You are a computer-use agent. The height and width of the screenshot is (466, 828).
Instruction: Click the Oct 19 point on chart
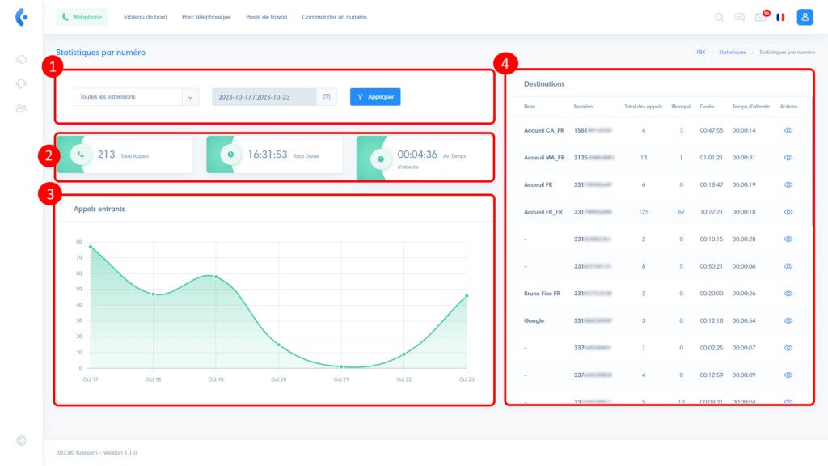click(215, 277)
